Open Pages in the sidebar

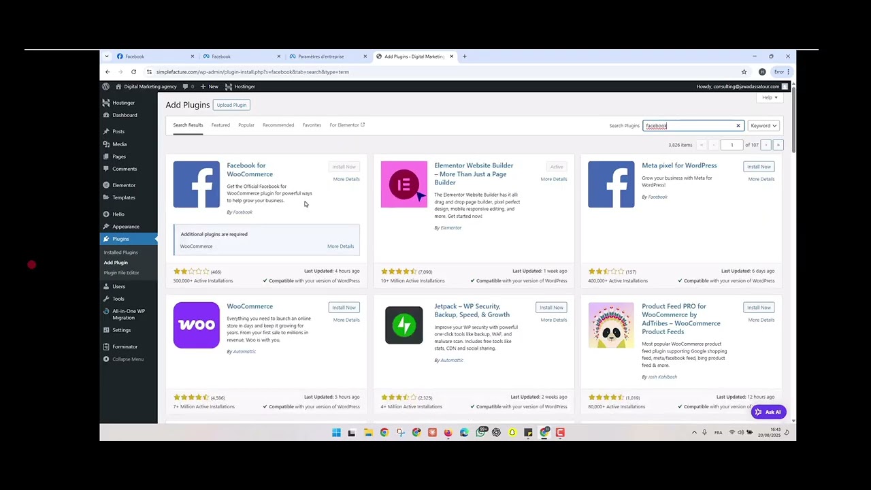pyautogui.click(x=119, y=157)
